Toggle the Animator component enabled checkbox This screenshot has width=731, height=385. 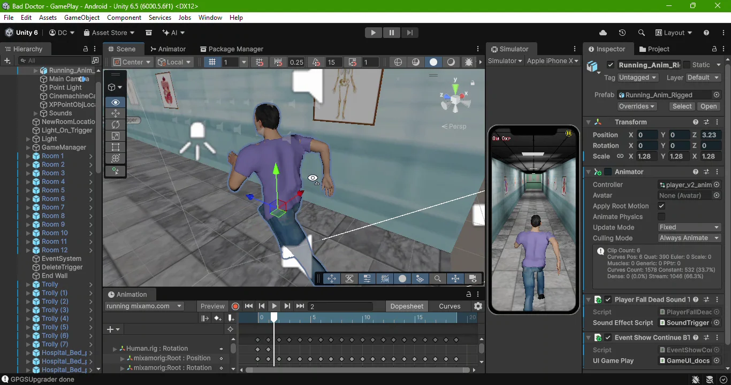pyautogui.click(x=608, y=172)
